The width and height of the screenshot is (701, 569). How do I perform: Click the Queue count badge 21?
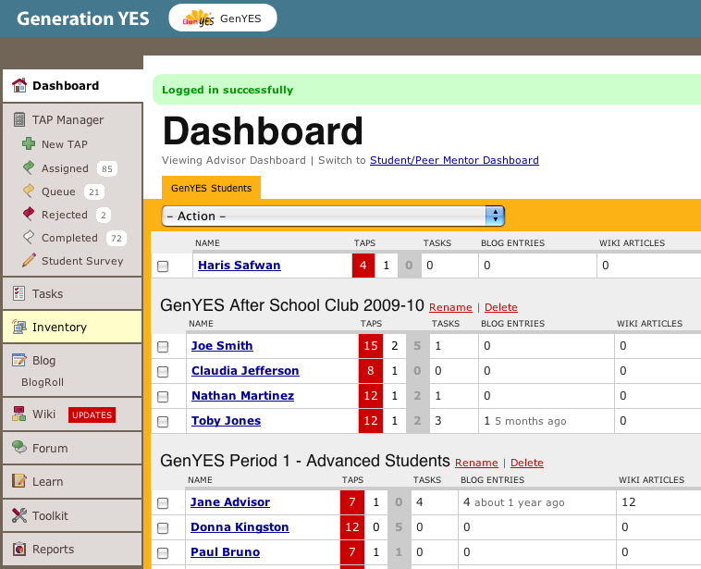point(94,192)
